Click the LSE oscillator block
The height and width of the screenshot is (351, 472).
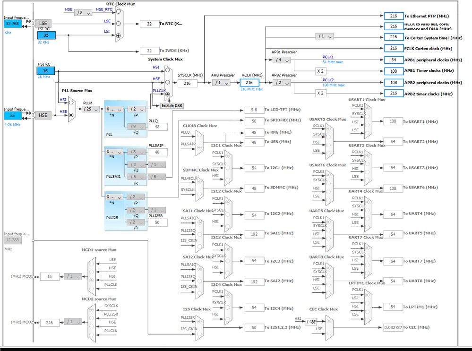point(43,24)
